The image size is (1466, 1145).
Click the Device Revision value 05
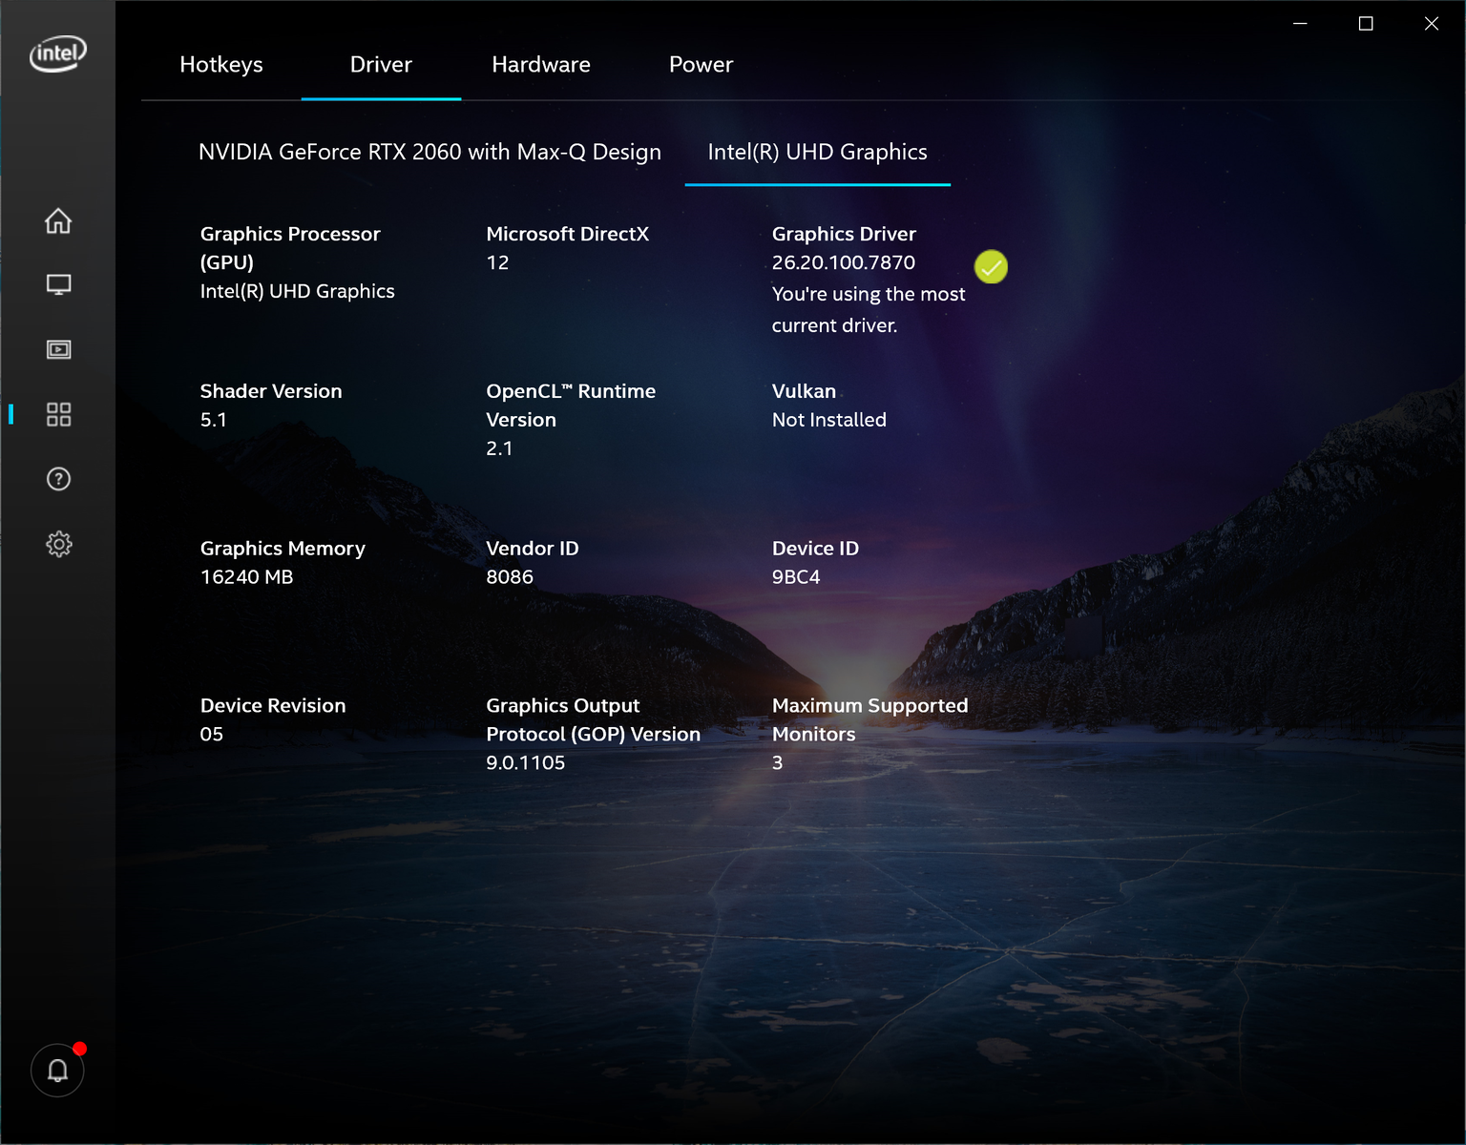click(212, 735)
